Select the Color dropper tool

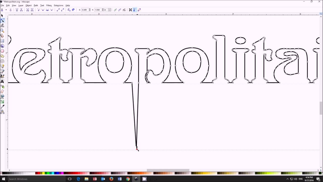click(x=2, y=107)
